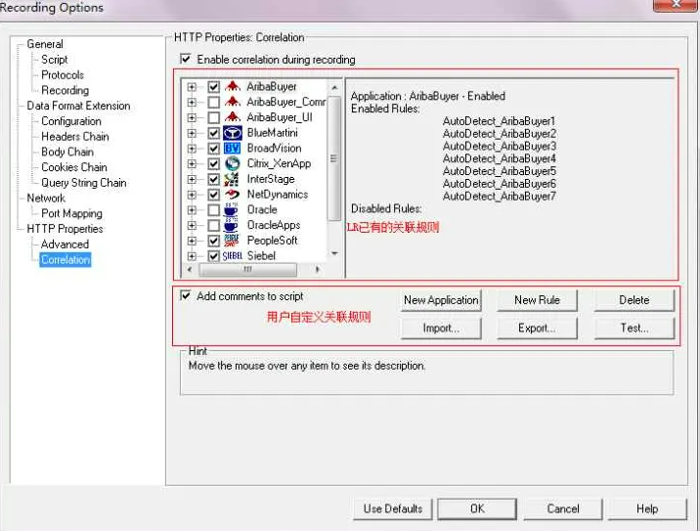700x531 pixels.
Task: Click the New Application button
Action: 441,300
